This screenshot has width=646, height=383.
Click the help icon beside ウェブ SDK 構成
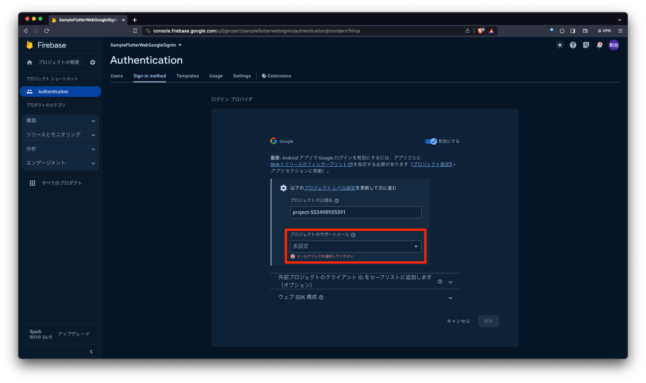pyautogui.click(x=321, y=297)
